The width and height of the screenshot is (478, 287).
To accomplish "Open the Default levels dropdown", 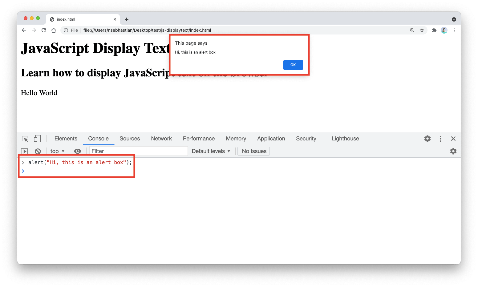I will pos(211,151).
